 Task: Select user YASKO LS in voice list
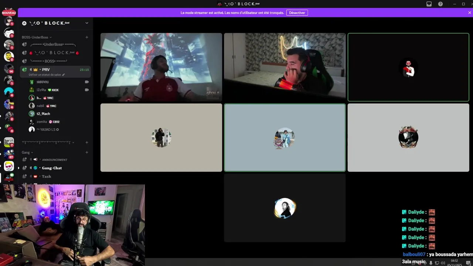[x=59, y=130]
